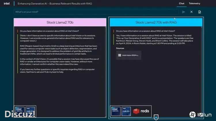Click the "RAG (Region-based Asymmetric Grid)" paragraph

click(58, 50)
